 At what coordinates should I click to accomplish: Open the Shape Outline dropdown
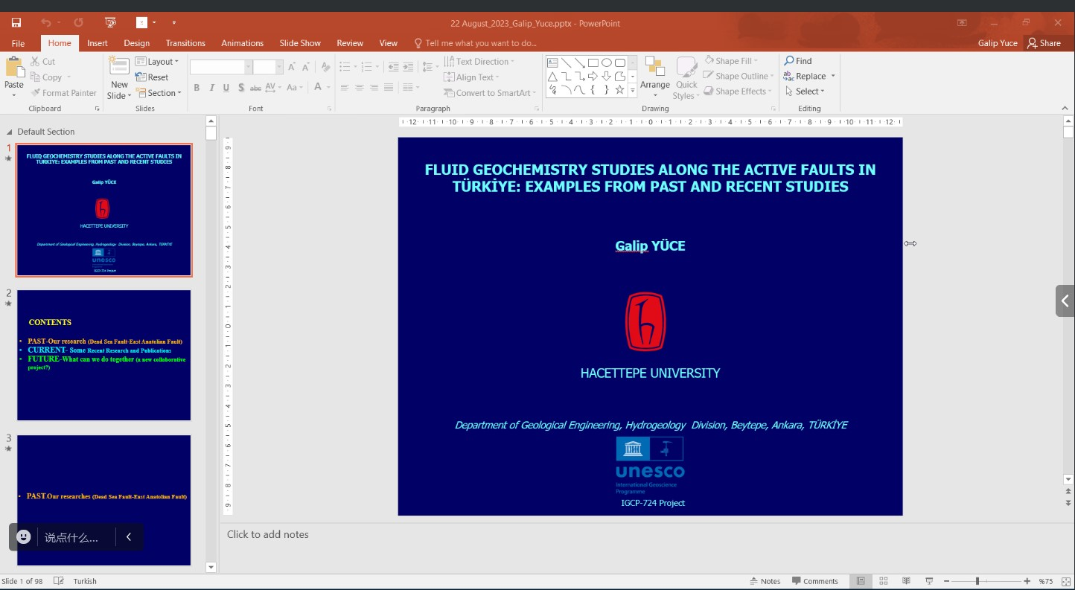point(739,76)
